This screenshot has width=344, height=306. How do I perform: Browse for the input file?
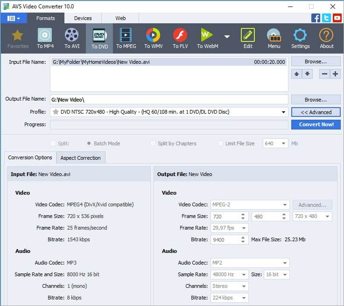pos(316,61)
